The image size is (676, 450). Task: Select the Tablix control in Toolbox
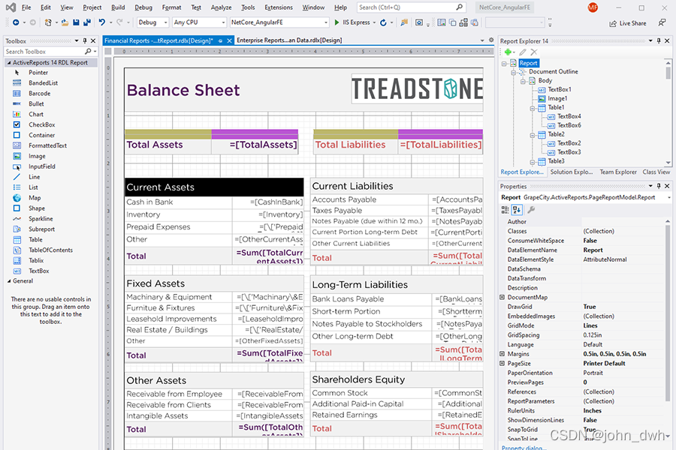coord(36,260)
